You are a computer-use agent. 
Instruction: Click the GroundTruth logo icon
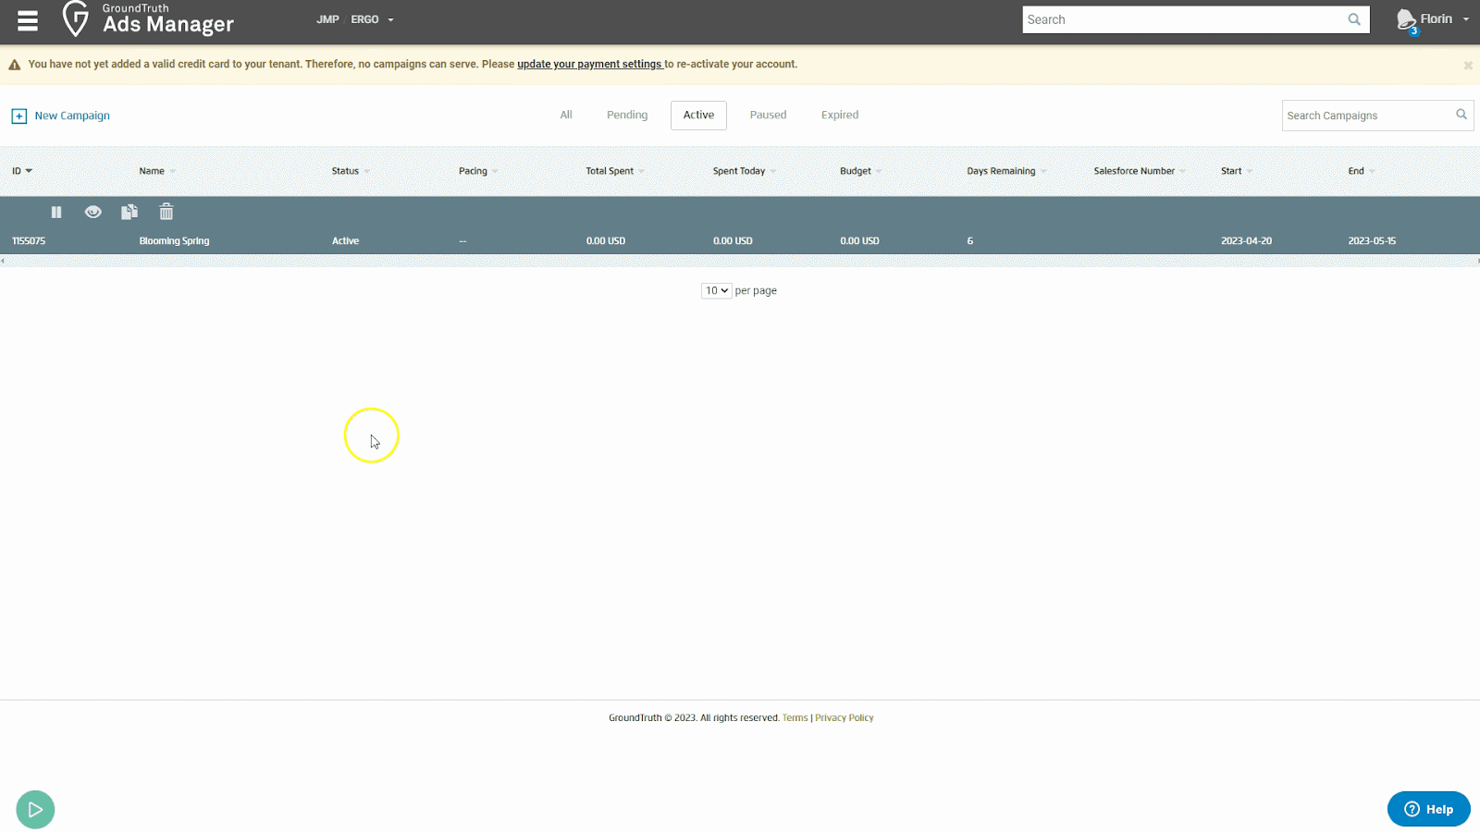pyautogui.click(x=75, y=19)
